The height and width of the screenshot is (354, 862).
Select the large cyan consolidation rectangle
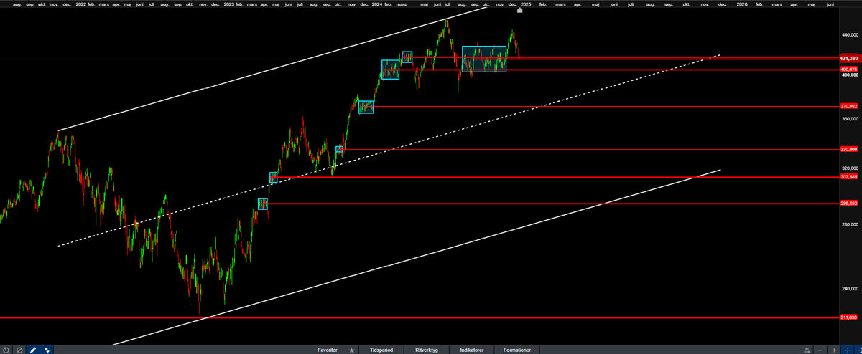pyautogui.click(x=484, y=59)
